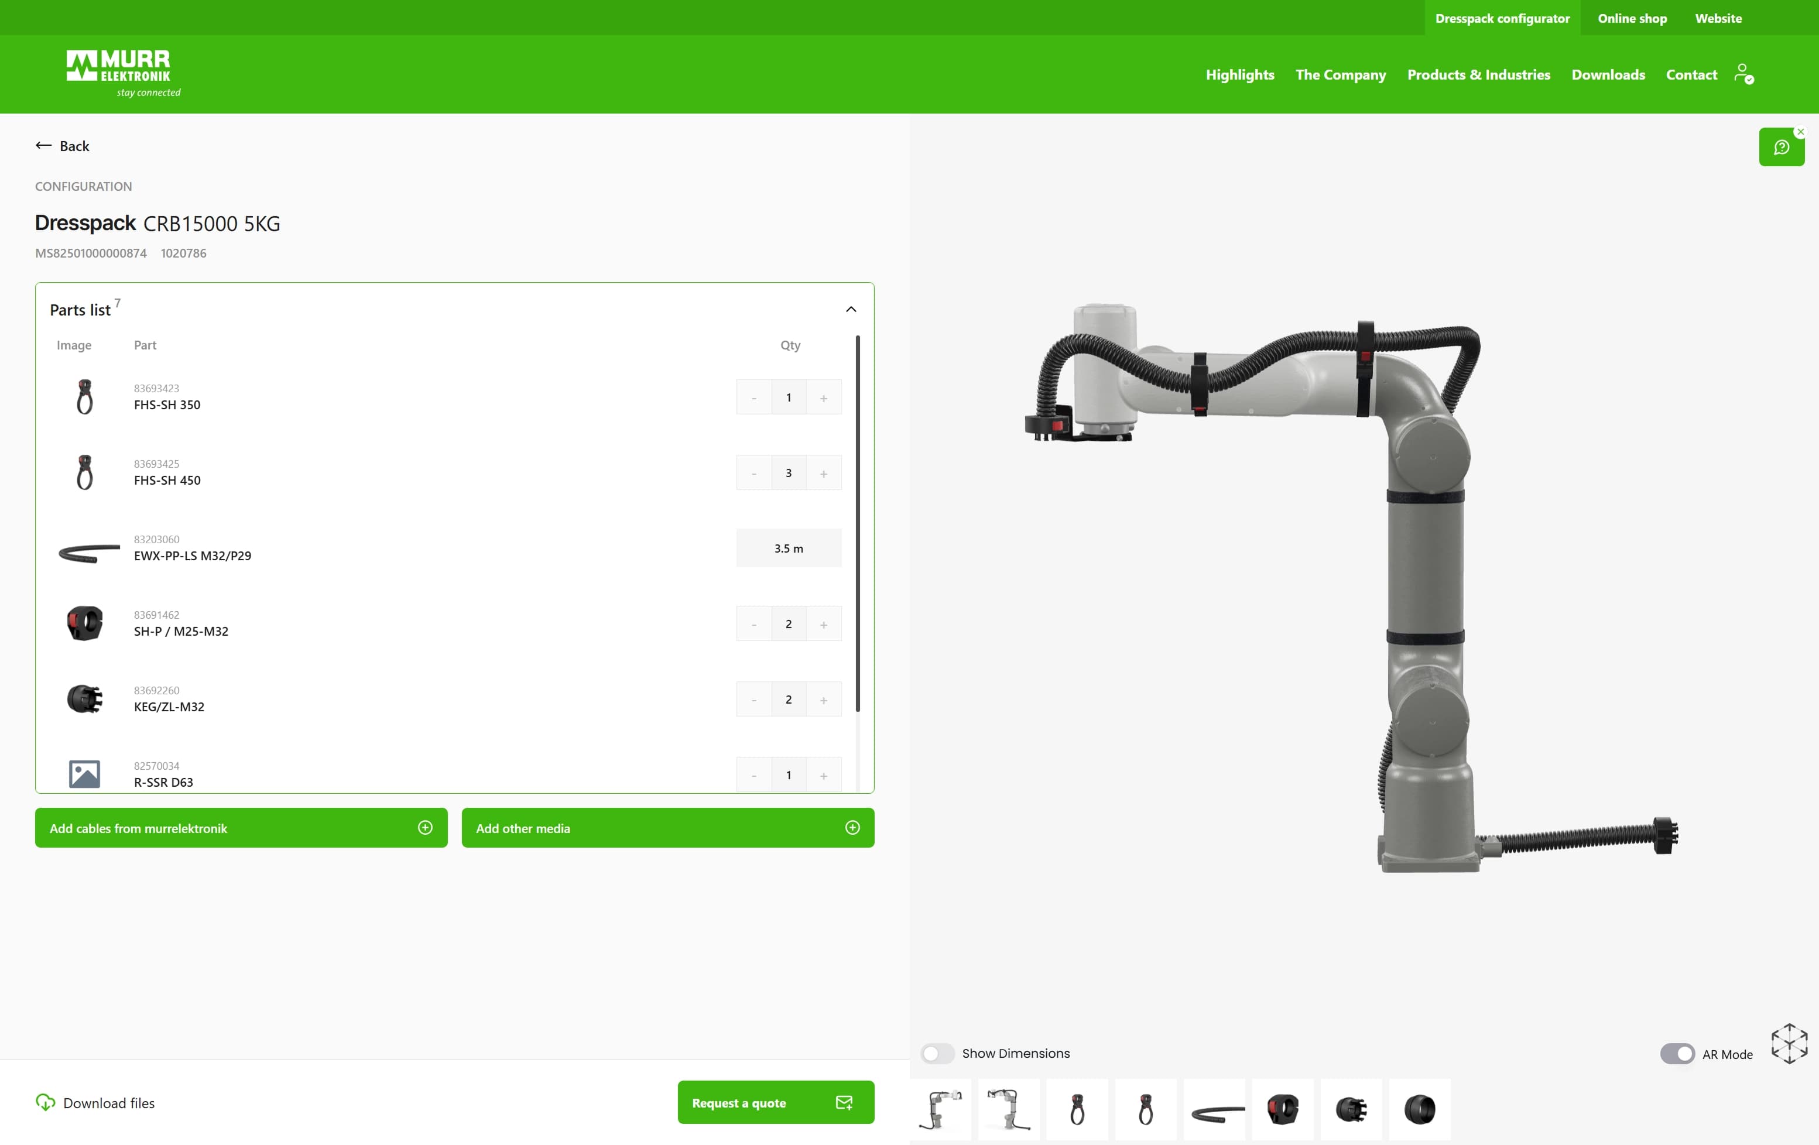This screenshot has height=1145, width=1819.
Task: Decrease quantity of R-SSR D63
Action: [754, 775]
